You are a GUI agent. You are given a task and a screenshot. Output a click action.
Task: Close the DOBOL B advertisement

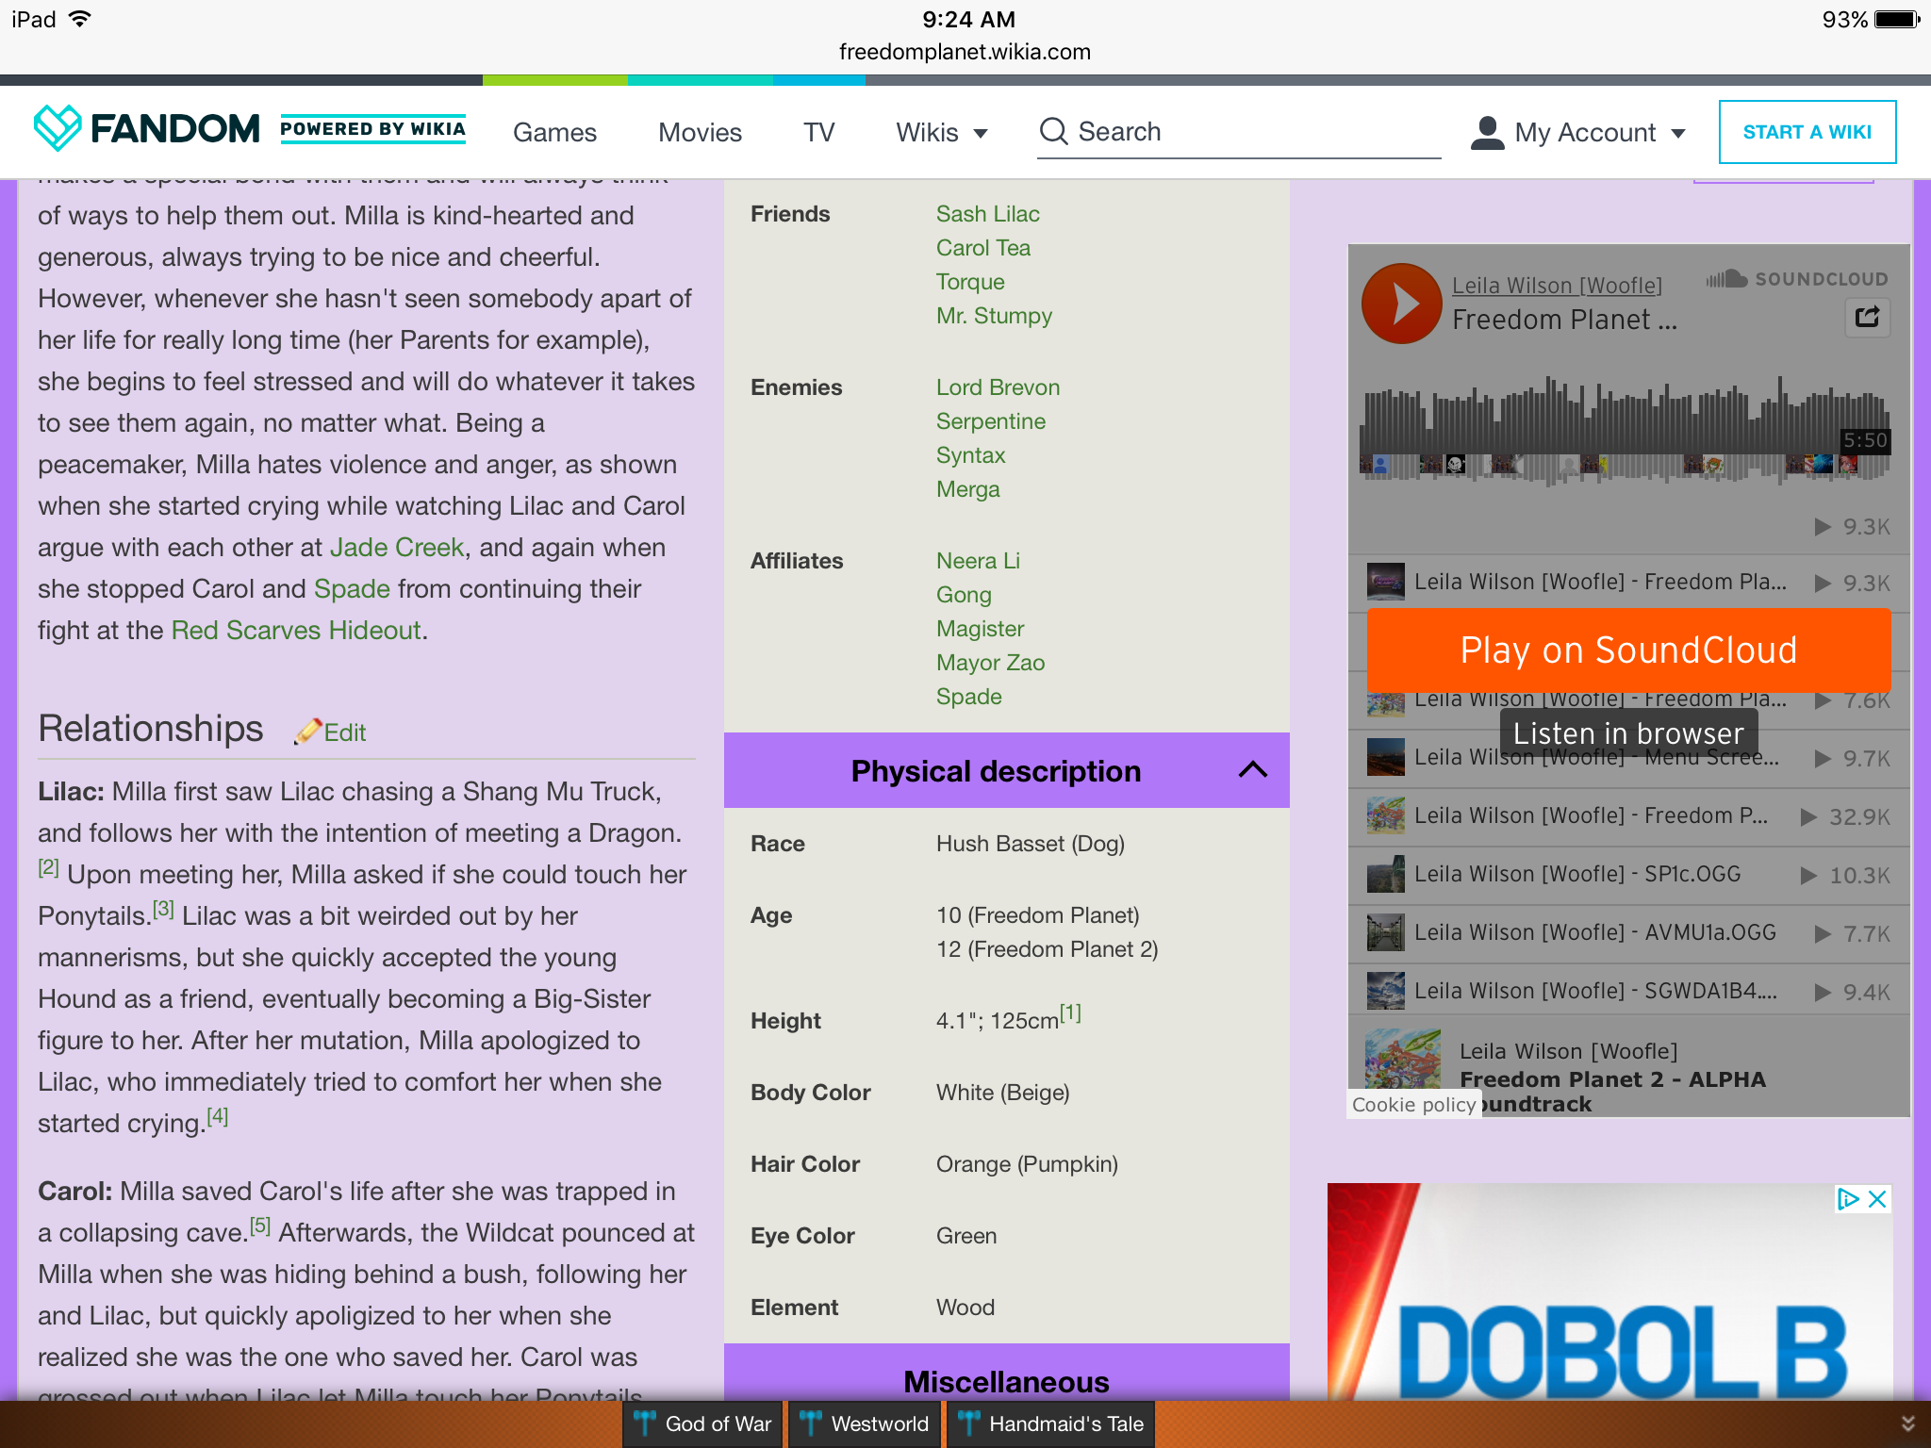tap(1877, 1199)
